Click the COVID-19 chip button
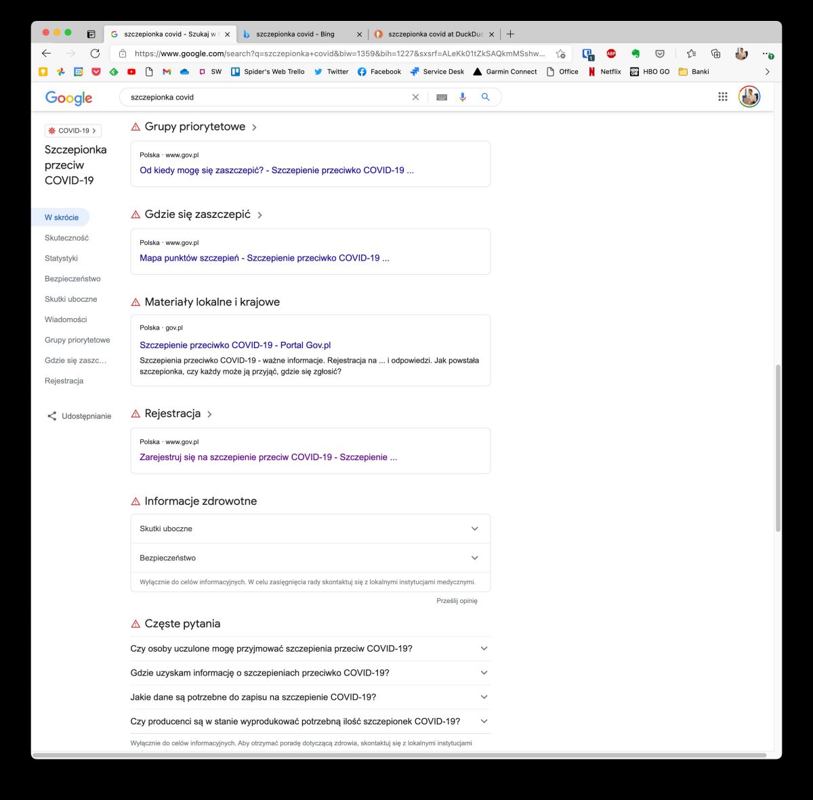813x800 pixels. pyautogui.click(x=73, y=131)
